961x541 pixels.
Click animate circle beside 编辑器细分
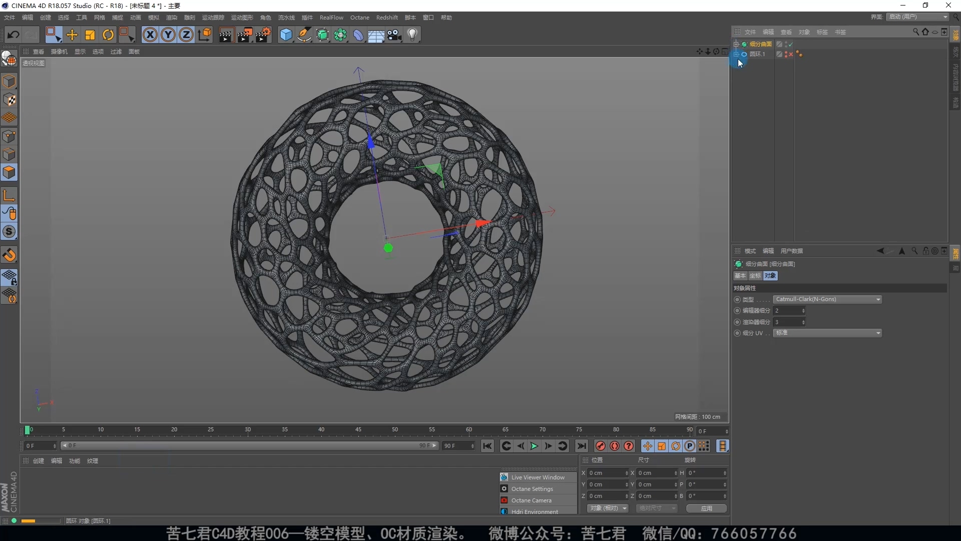pyautogui.click(x=737, y=311)
